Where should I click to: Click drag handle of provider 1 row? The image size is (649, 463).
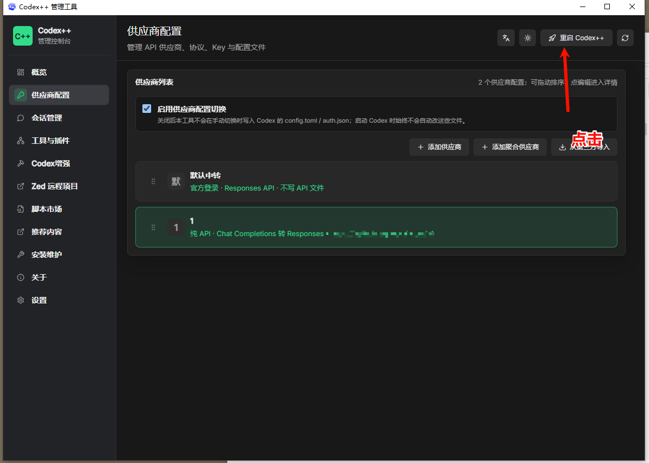coord(153,227)
